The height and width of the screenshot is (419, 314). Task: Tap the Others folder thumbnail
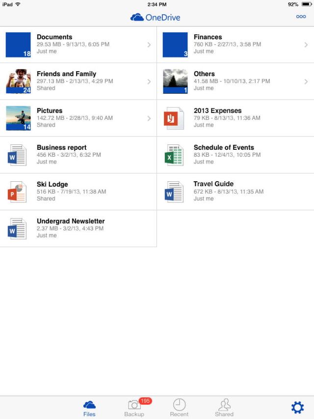[175, 82]
